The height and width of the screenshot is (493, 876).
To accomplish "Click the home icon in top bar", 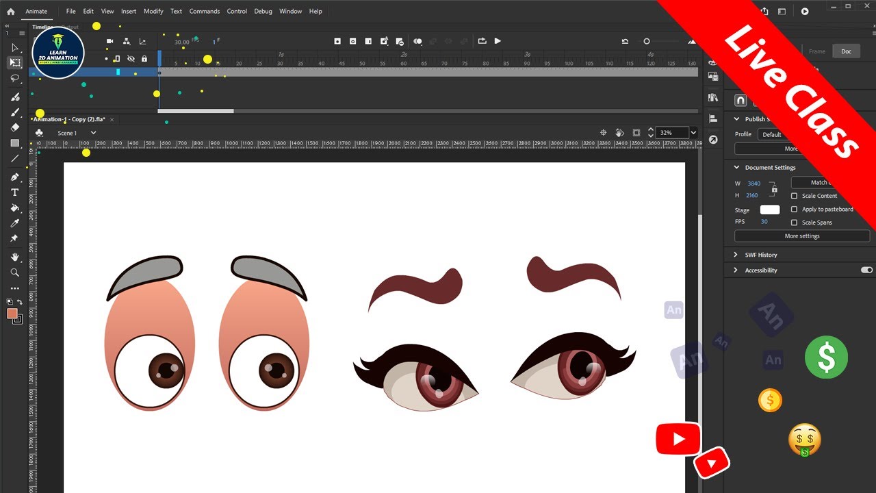I will point(10,11).
